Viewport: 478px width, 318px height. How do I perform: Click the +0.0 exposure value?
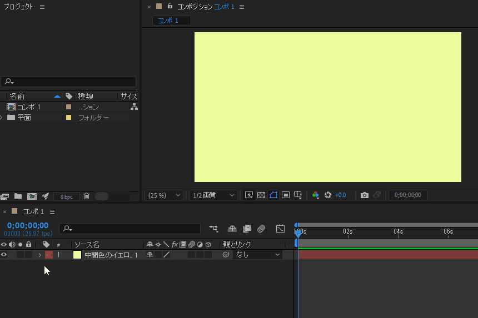pyautogui.click(x=340, y=195)
